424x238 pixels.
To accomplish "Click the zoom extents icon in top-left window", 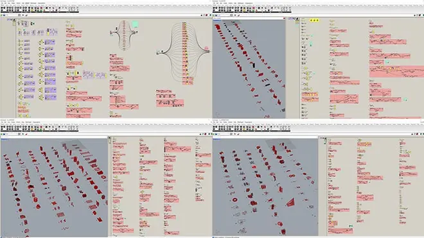I will (19, 15).
